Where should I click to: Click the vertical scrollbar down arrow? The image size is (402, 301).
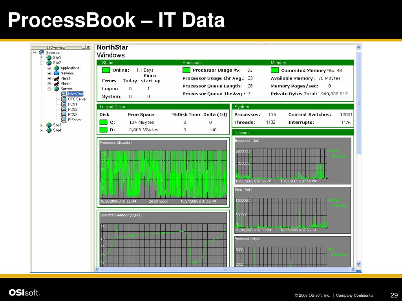[x=359, y=264]
